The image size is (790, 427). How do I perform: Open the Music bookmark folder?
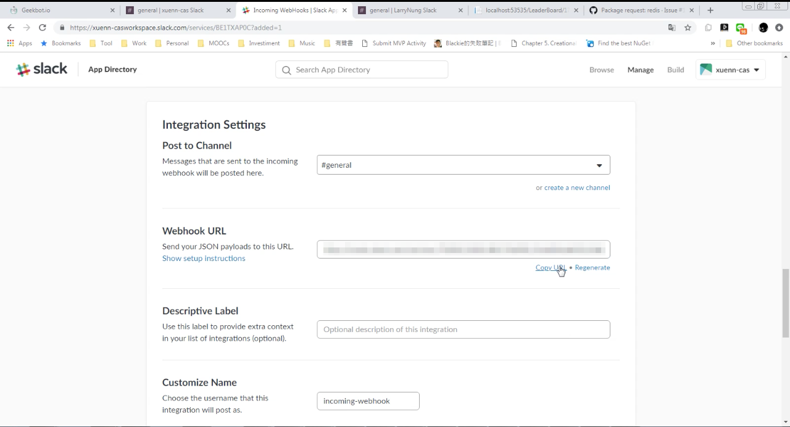302,43
